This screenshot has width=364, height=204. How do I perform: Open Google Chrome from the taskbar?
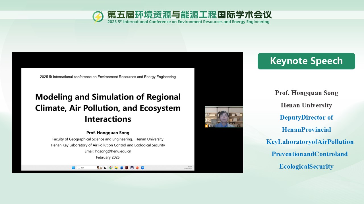(x=111, y=168)
